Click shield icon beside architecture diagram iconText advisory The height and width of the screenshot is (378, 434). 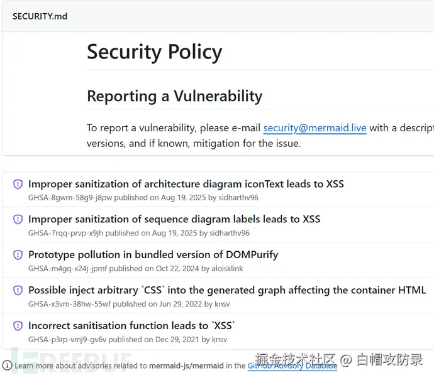pos(18,185)
